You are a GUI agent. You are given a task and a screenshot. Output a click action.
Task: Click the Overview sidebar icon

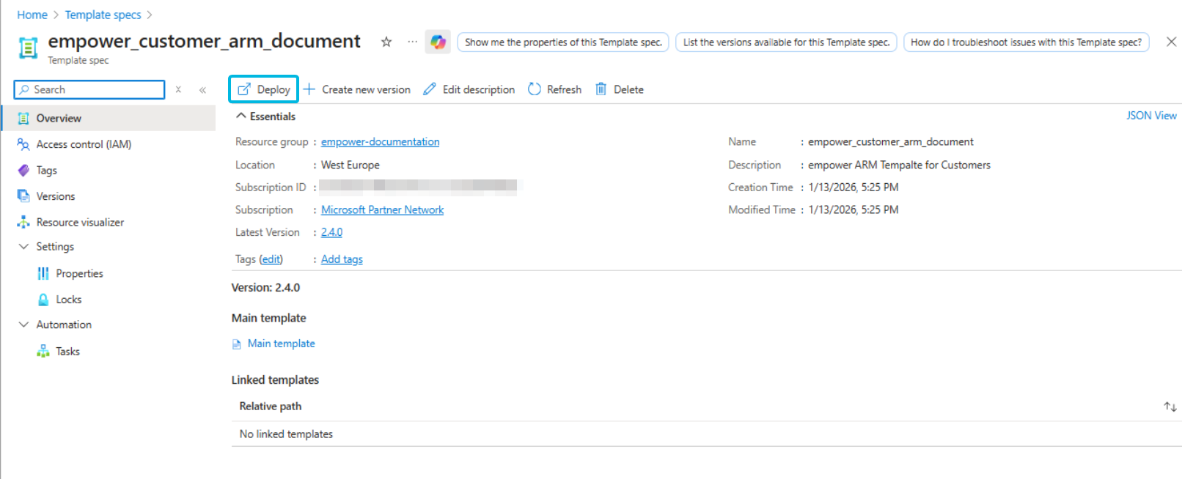[x=23, y=118]
